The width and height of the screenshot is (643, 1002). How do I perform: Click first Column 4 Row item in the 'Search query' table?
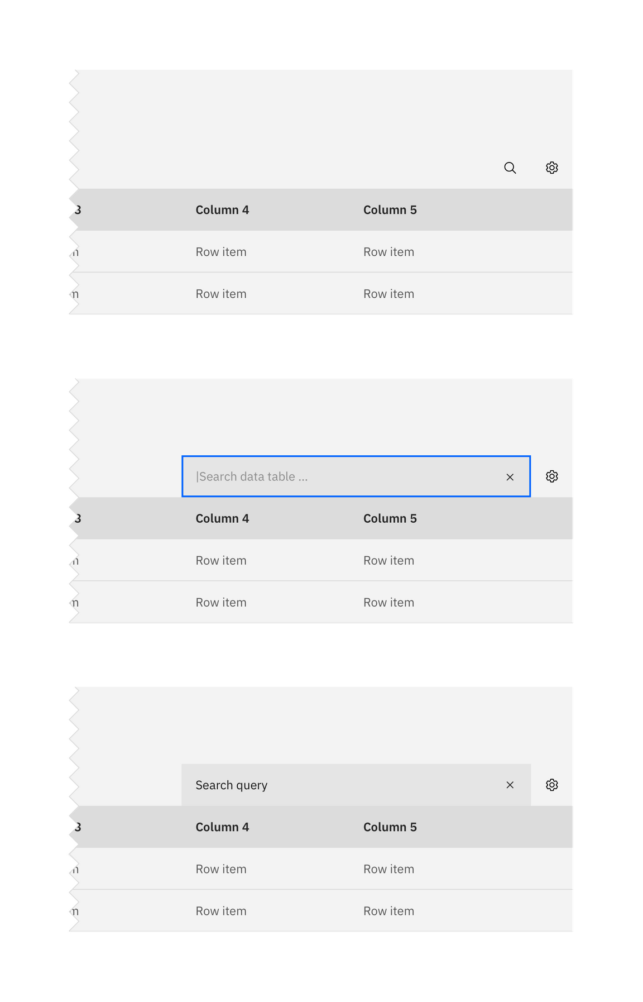(x=221, y=869)
